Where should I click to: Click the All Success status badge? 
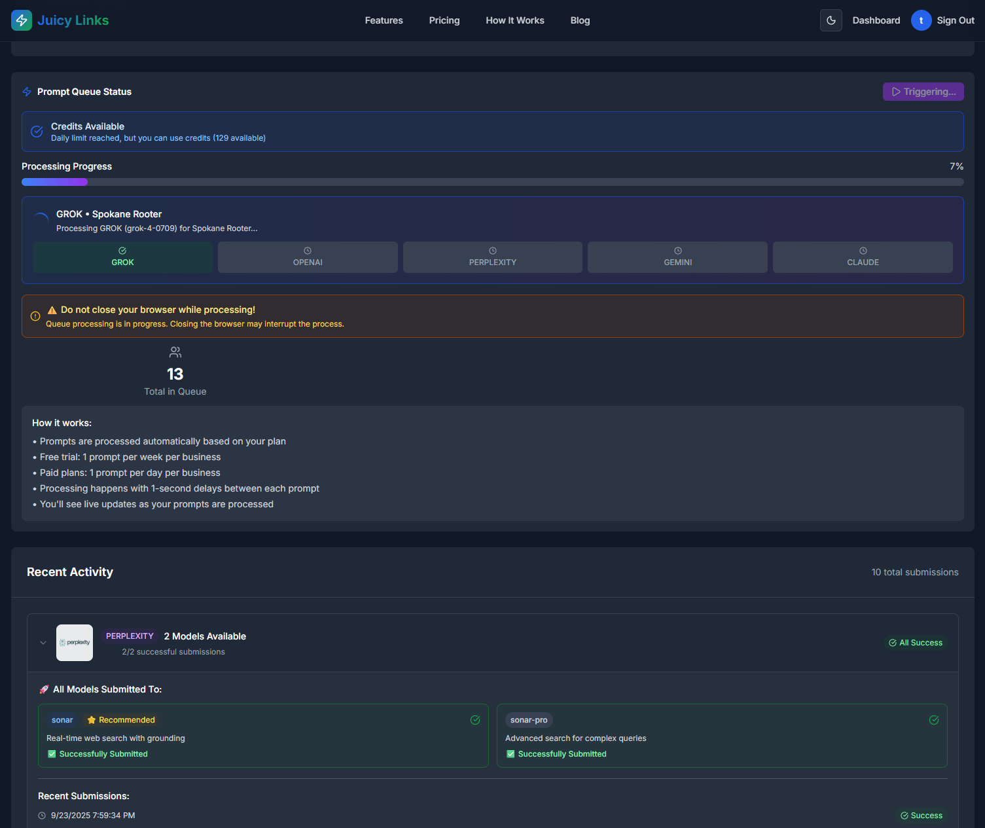916,643
